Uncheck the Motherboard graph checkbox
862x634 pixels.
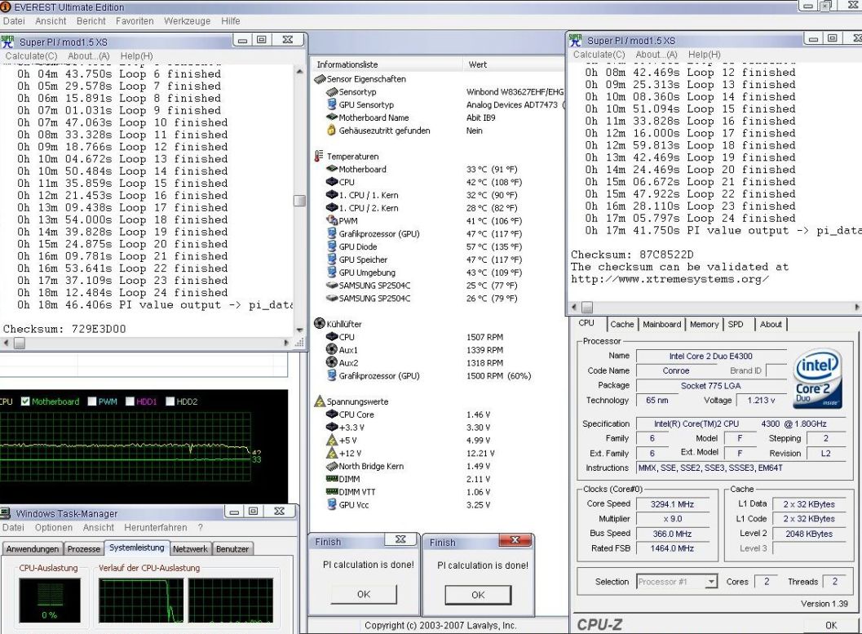26,401
